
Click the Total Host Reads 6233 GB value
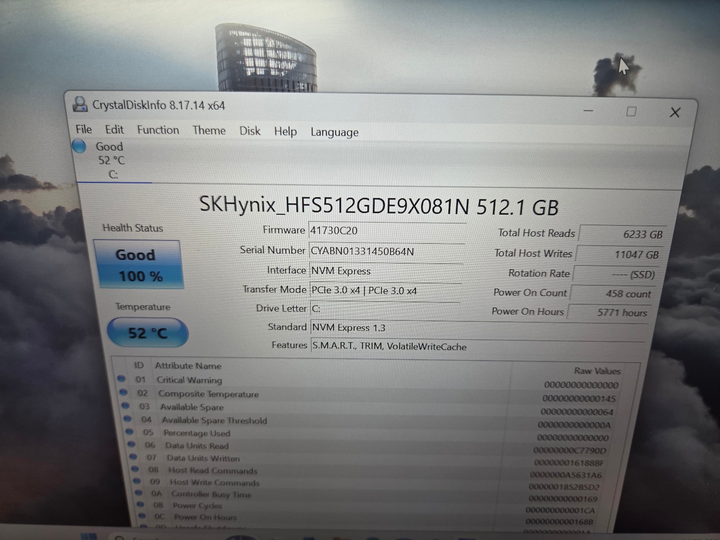coord(623,234)
